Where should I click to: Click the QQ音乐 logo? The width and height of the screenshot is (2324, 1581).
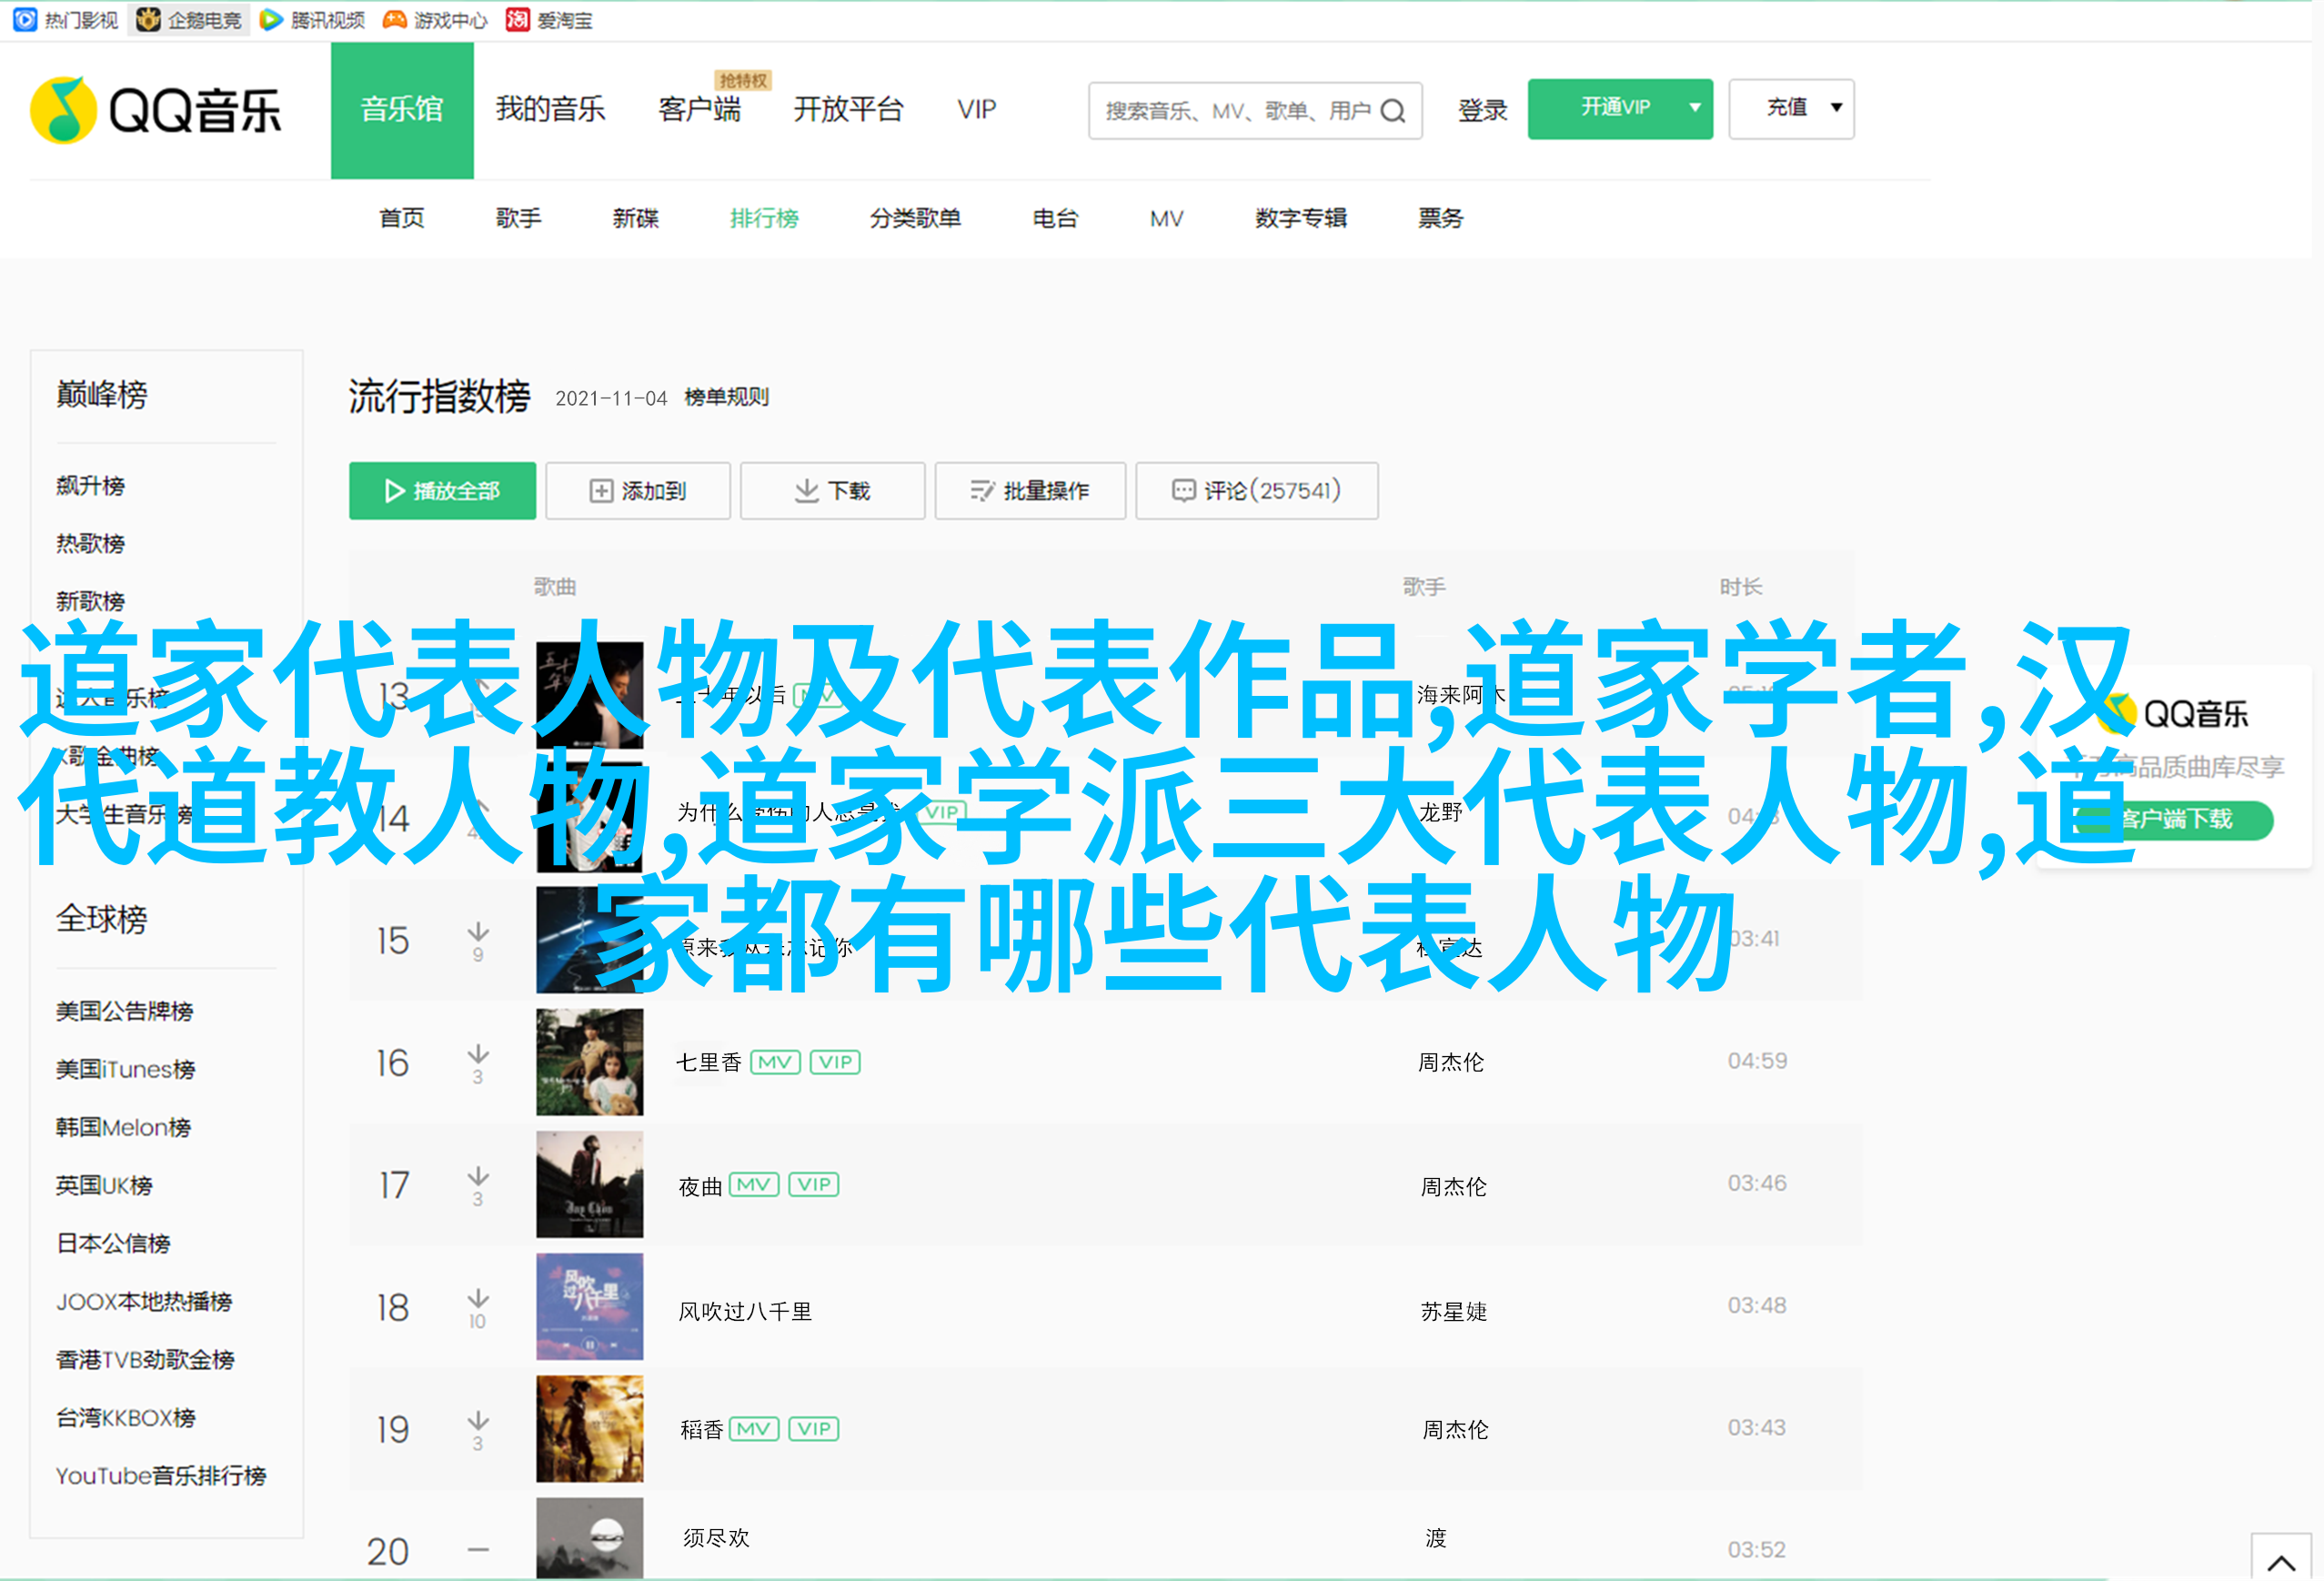[156, 110]
